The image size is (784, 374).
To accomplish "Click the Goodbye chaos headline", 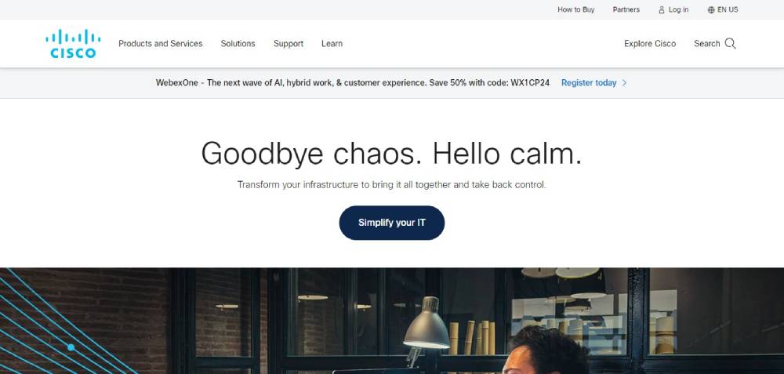I will [391, 153].
